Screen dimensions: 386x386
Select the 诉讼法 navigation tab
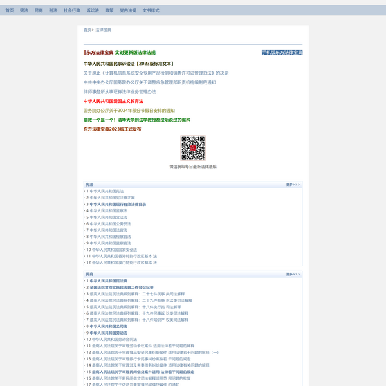point(93,11)
